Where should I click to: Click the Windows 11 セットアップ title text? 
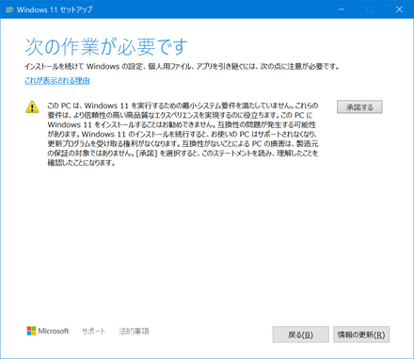point(55,9)
